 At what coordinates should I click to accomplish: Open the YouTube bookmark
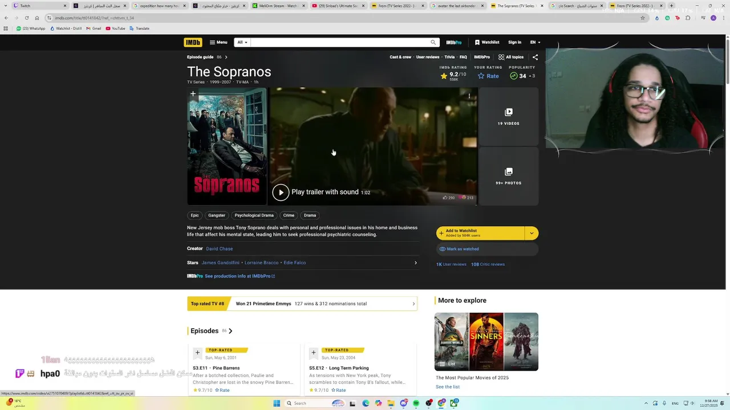point(116,28)
